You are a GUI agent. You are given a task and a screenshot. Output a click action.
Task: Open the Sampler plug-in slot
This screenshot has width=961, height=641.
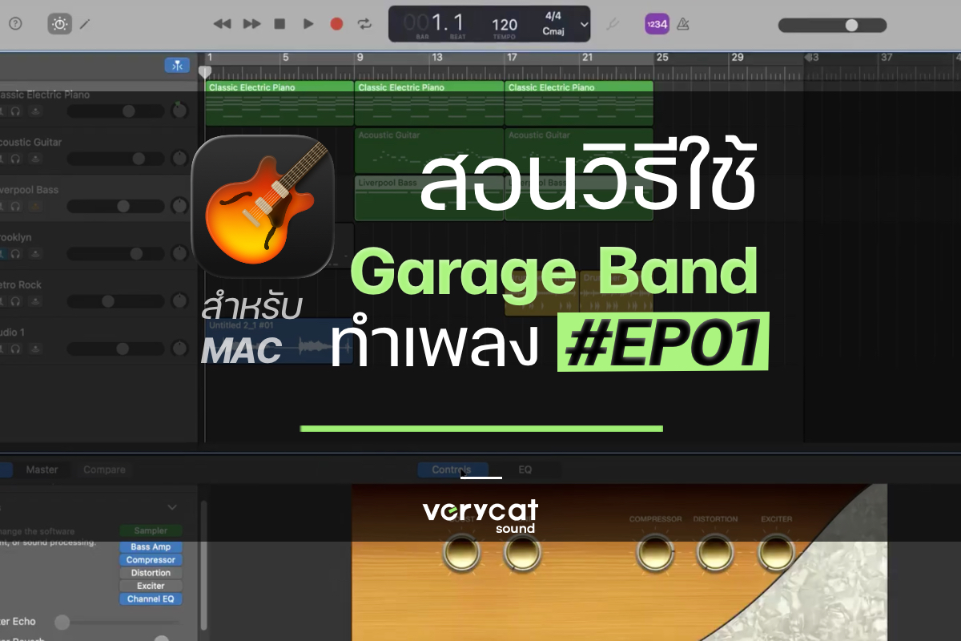pyautogui.click(x=151, y=530)
